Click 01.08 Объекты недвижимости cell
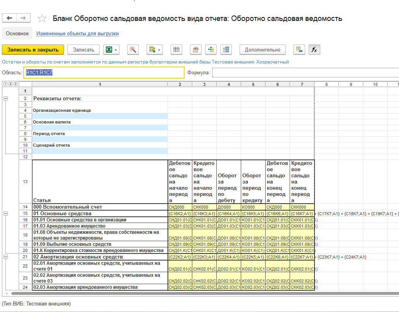This screenshot has height=312, width=399. click(100, 235)
